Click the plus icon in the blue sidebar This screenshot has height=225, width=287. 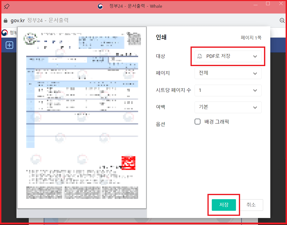(9, 45)
